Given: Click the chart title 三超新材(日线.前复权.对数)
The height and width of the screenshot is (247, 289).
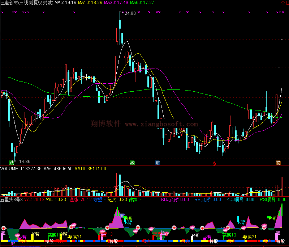Looking at the screenshot, I should pos(27,3).
